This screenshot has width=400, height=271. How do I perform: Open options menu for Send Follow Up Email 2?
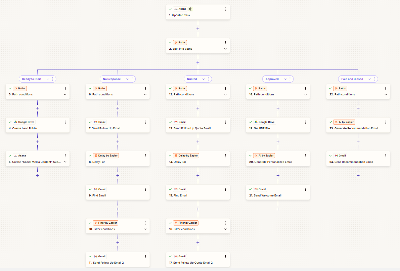145,257
